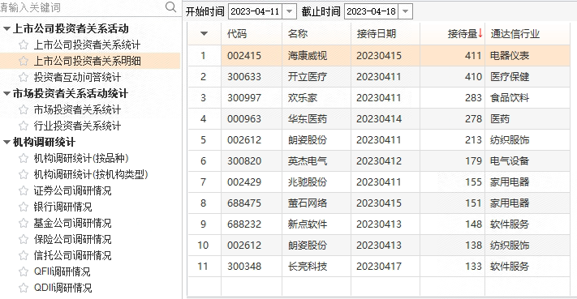Open 市场投资者关系统计 report
Image resolution: width=577 pixels, height=299 pixels.
[77, 109]
